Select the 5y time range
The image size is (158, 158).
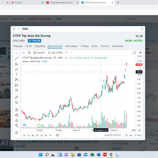pos(24,135)
